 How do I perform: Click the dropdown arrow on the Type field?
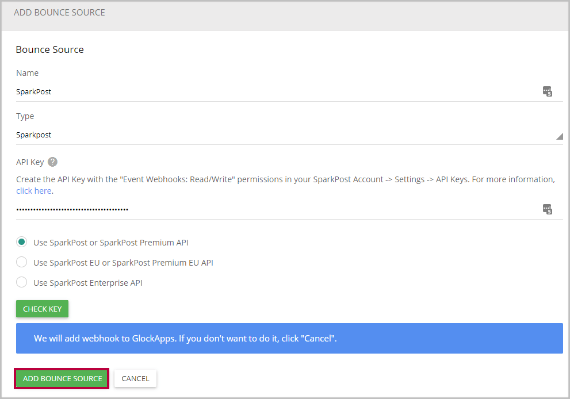(x=559, y=136)
